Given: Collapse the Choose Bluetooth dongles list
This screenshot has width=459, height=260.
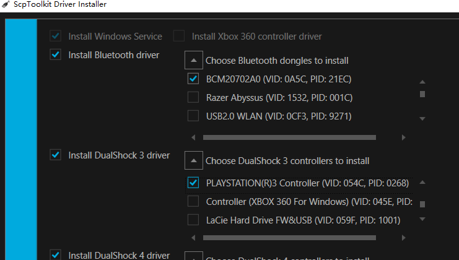Looking at the screenshot, I should point(194,60).
